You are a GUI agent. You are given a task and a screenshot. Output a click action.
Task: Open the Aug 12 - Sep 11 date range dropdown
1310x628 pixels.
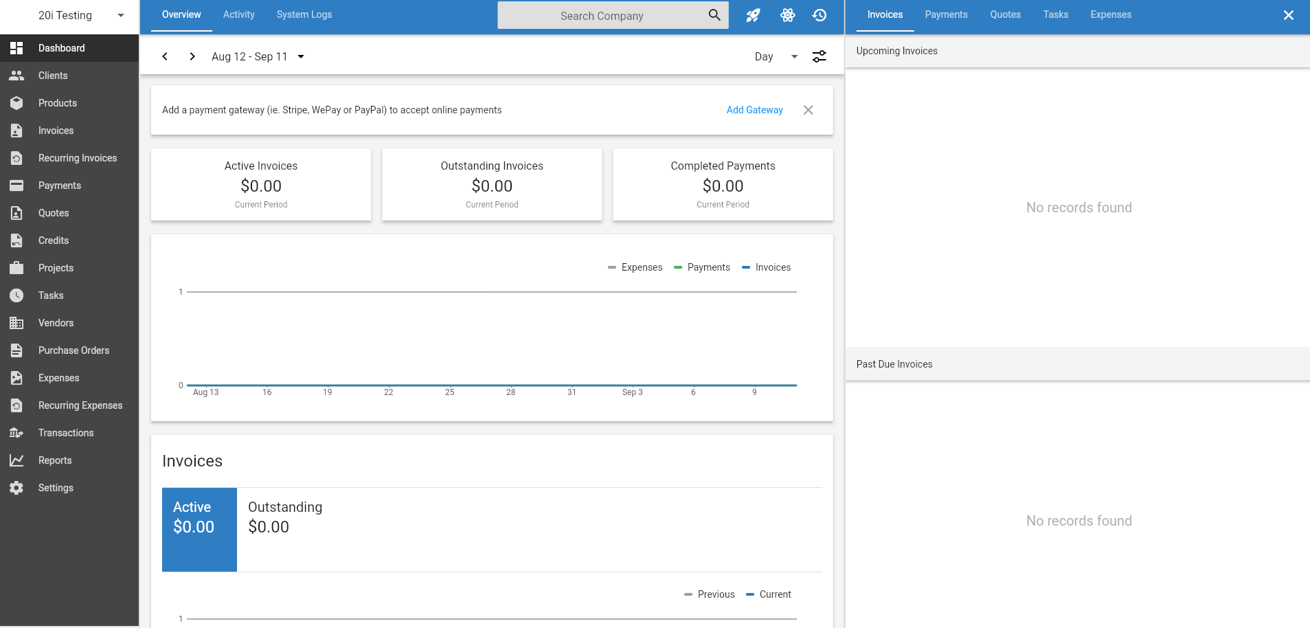tap(258, 56)
